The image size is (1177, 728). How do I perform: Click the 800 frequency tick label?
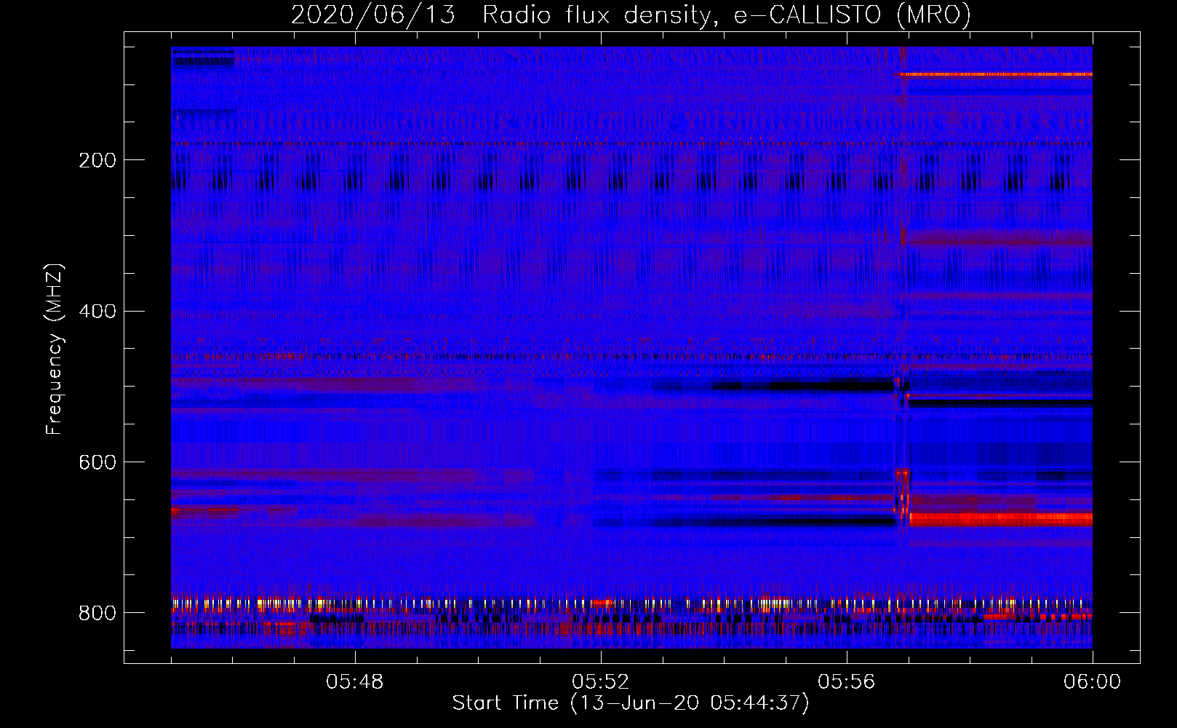point(97,613)
